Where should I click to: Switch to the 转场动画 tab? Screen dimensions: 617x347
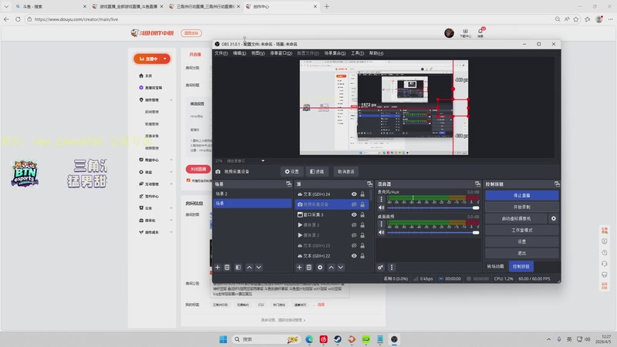pyautogui.click(x=495, y=266)
